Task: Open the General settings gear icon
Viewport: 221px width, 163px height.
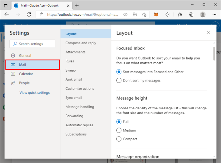Action: pos(13,56)
